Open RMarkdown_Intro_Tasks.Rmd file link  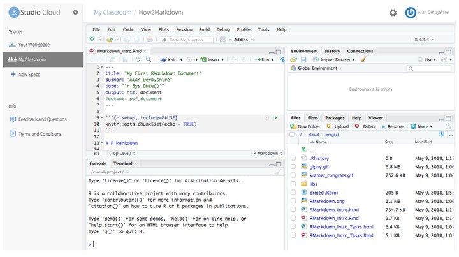pyautogui.click(x=341, y=235)
